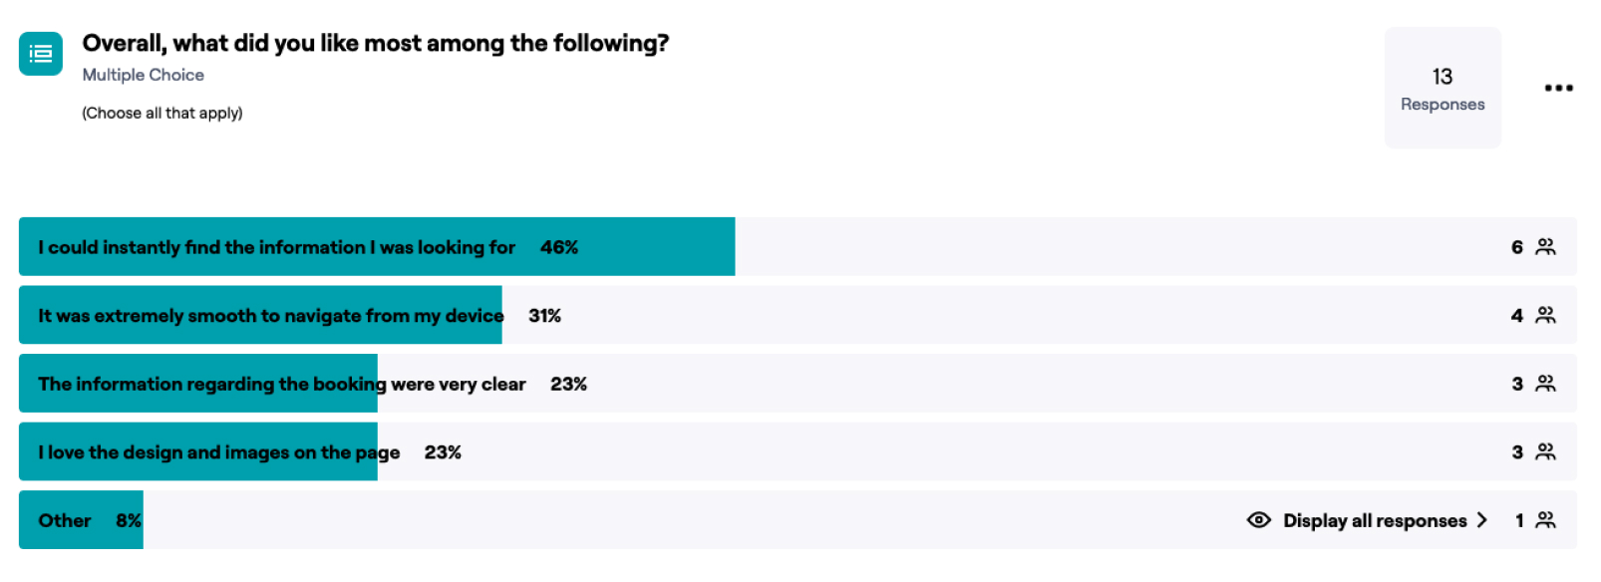Expand the Display all responses chevron
The width and height of the screenshot is (1601, 582).
point(1482,520)
